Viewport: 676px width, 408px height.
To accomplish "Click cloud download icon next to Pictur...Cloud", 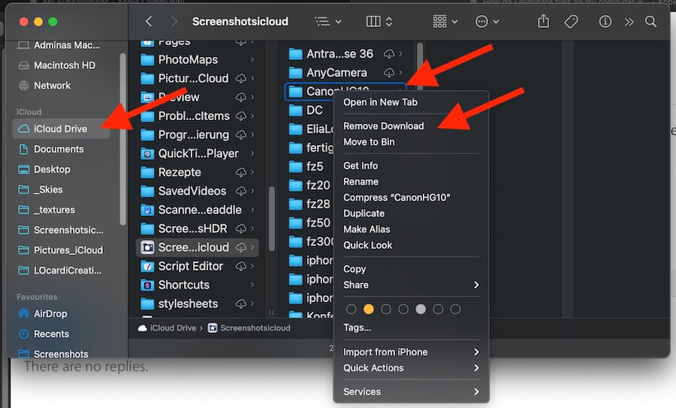I will point(240,78).
